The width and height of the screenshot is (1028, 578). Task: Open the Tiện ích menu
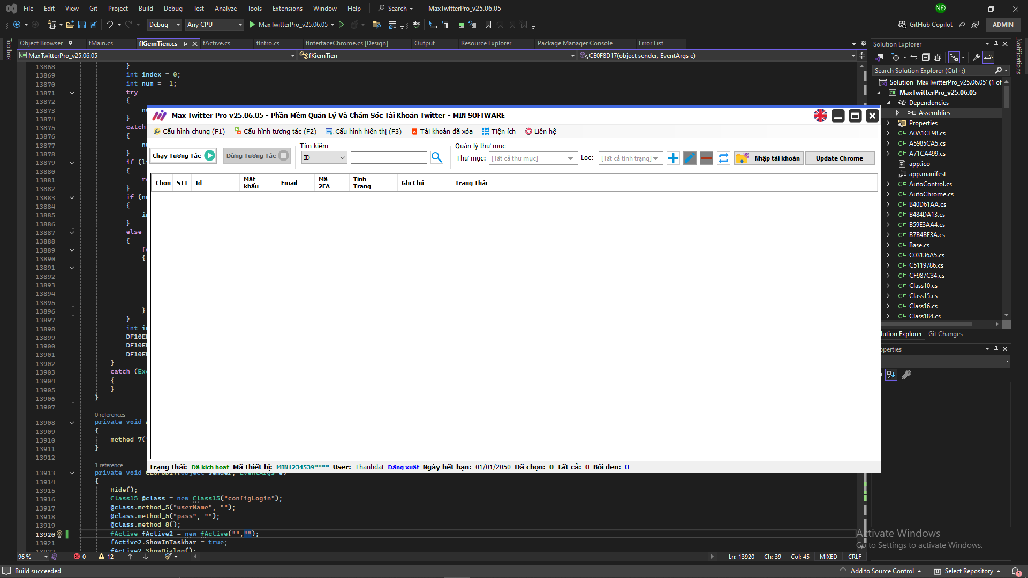(x=498, y=132)
